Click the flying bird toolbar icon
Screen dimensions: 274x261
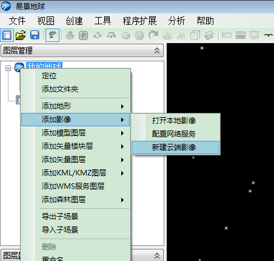tap(269, 35)
